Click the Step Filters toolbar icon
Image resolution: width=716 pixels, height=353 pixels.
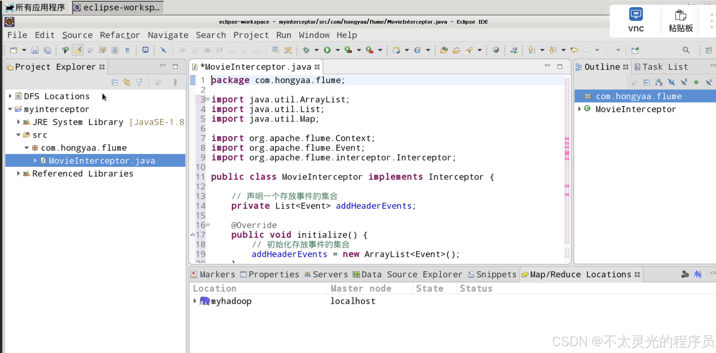click(288, 50)
